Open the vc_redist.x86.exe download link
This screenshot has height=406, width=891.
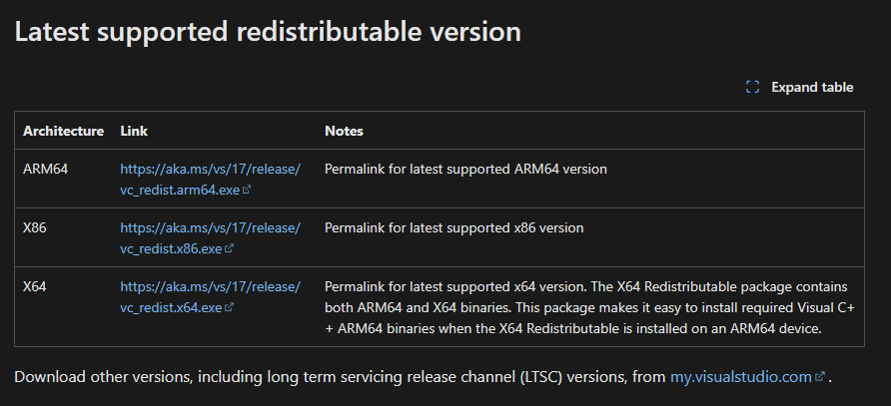click(x=210, y=237)
